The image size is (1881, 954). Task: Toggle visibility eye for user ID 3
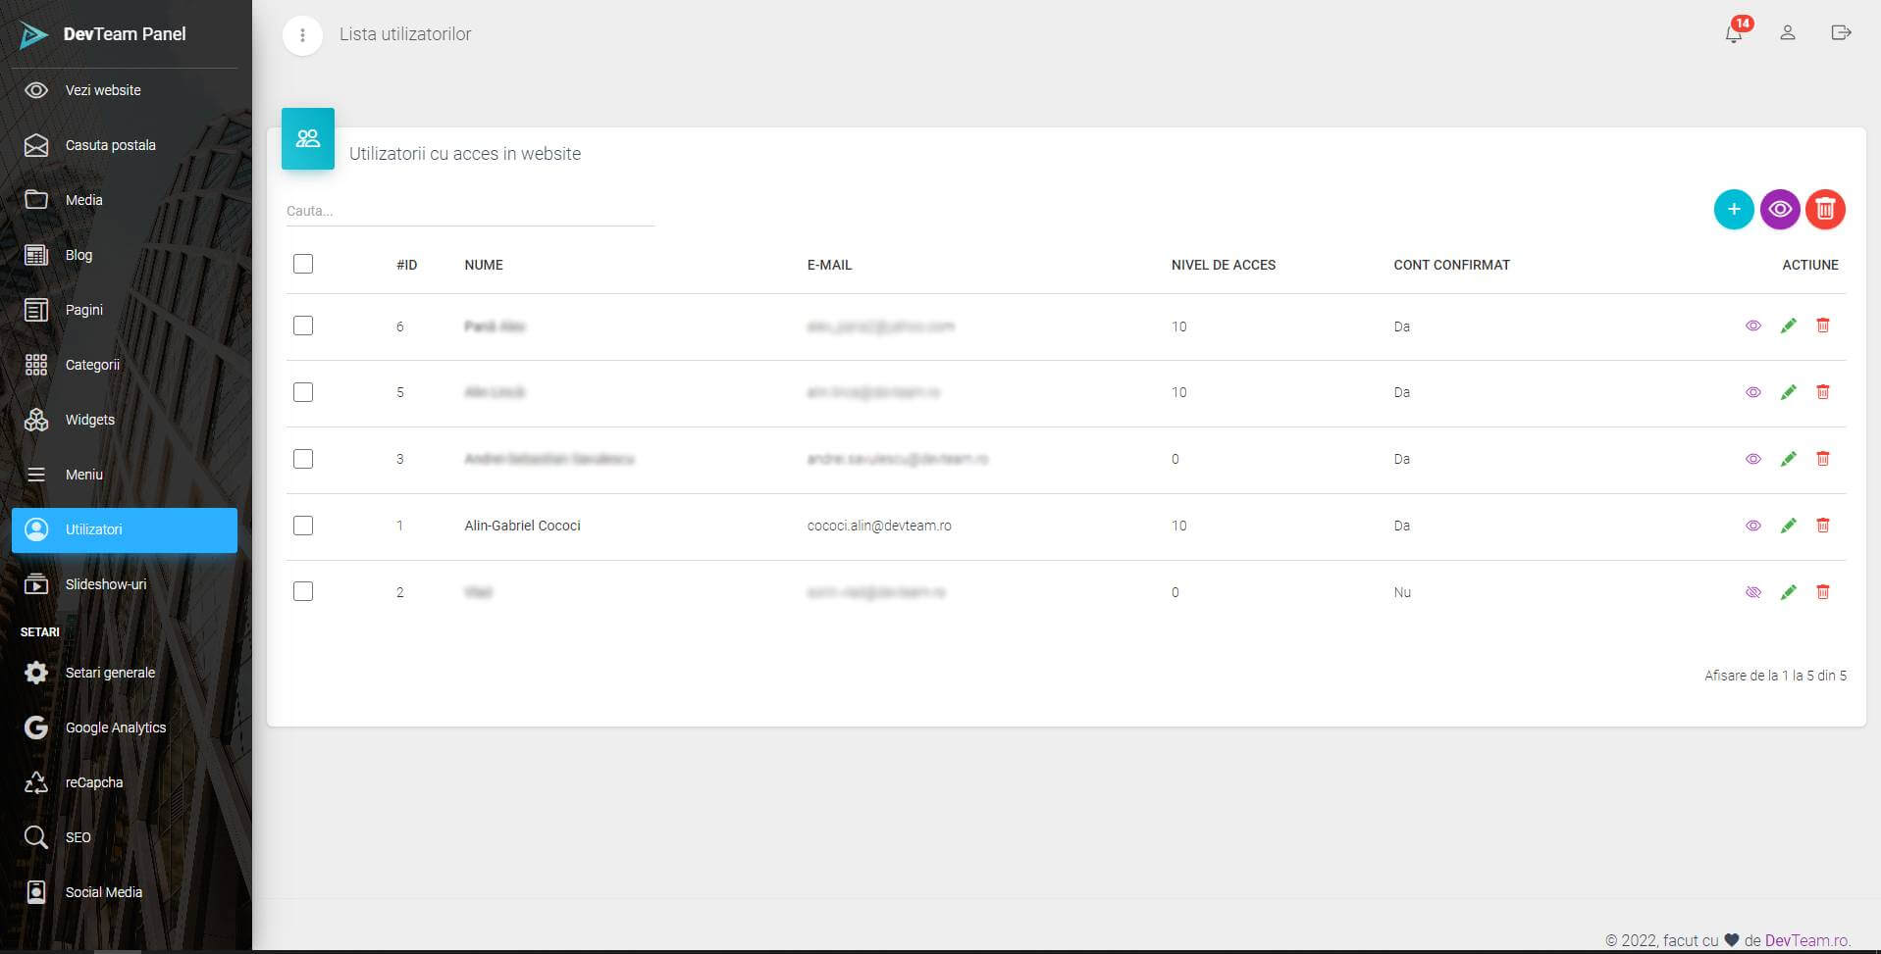(x=1752, y=459)
